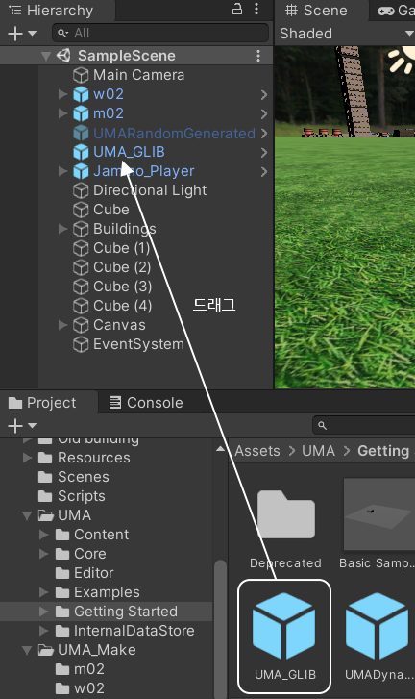Select the Main Camera object icon
415x699 pixels.
pyautogui.click(x=81, y=75)
